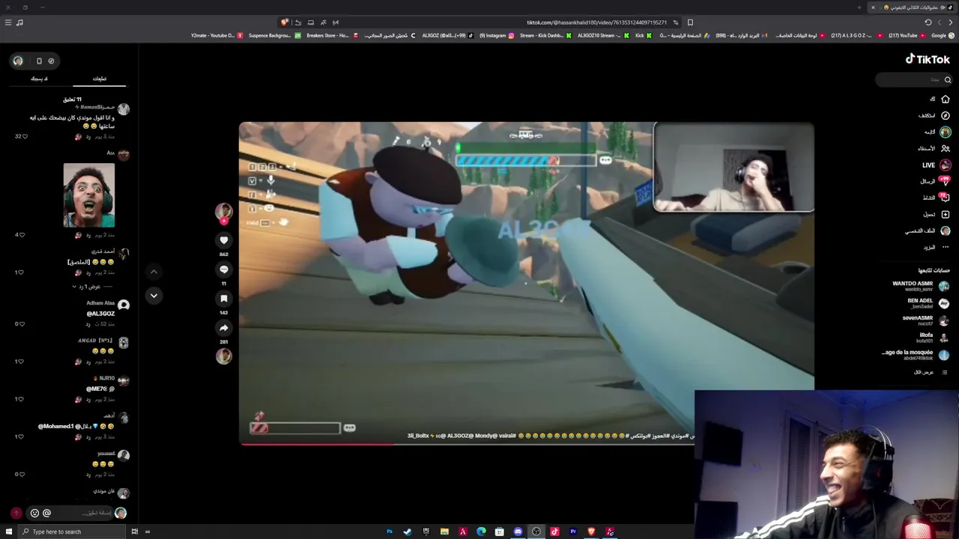The width and height of the screenshot is (959, 539).
Task: Click the TikTok logo
Action: point(928,59)
